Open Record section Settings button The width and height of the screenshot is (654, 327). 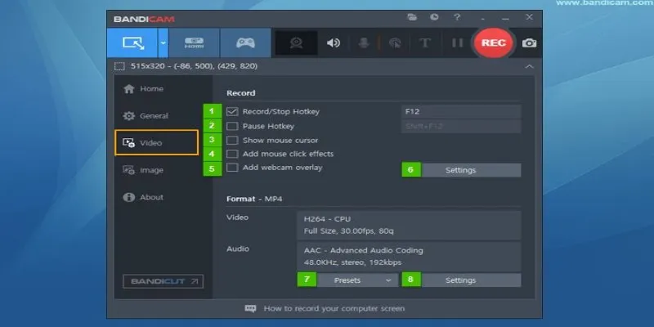point(471,170)
